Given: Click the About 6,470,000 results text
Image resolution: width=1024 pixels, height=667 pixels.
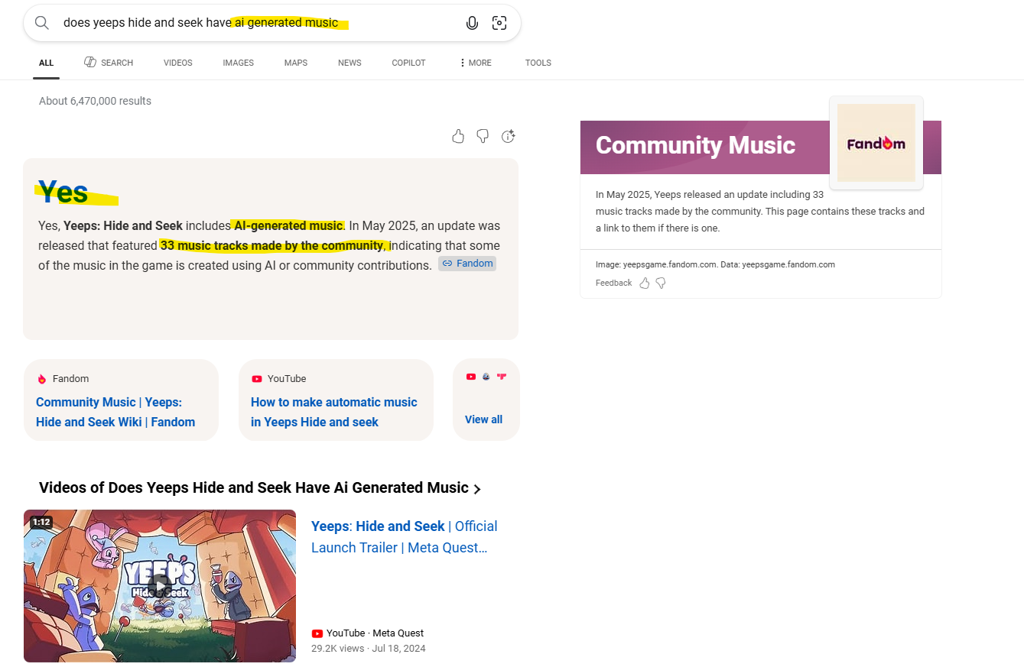Looking at the screenshot, I should click(95, 101).
